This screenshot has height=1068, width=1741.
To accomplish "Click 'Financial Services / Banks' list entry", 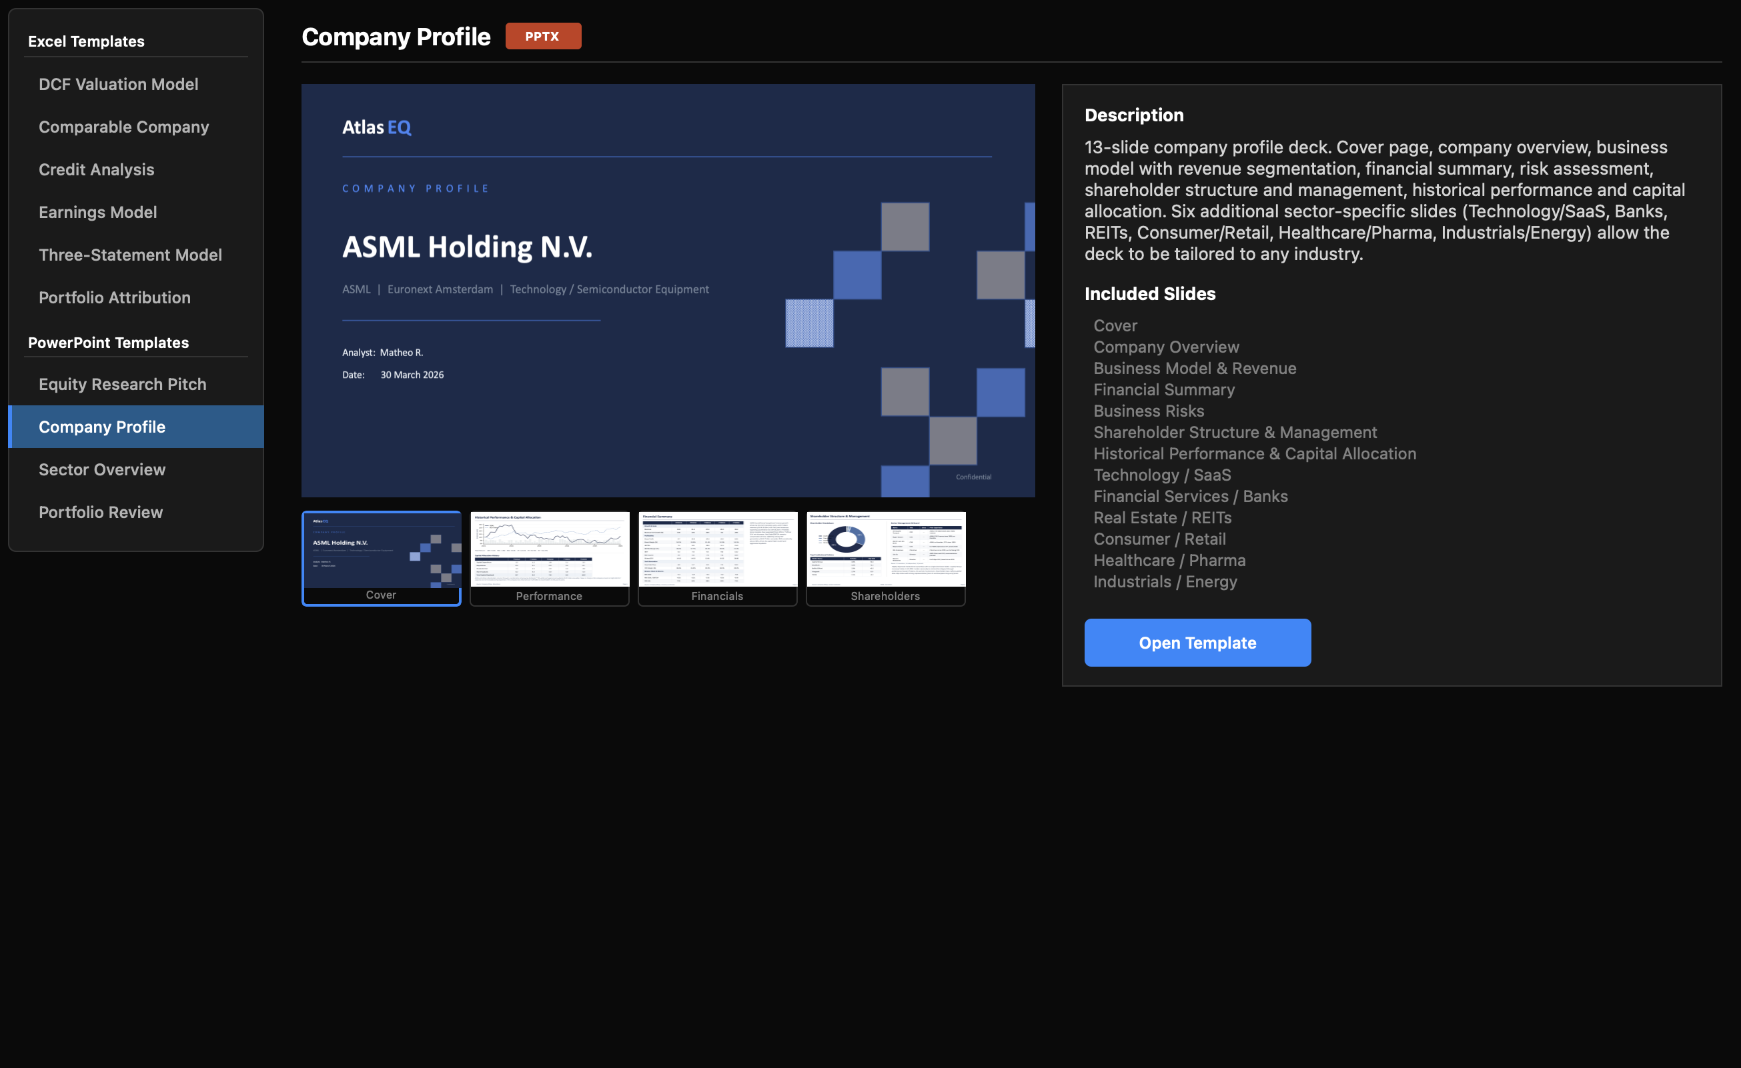I will pos(1191,496).
